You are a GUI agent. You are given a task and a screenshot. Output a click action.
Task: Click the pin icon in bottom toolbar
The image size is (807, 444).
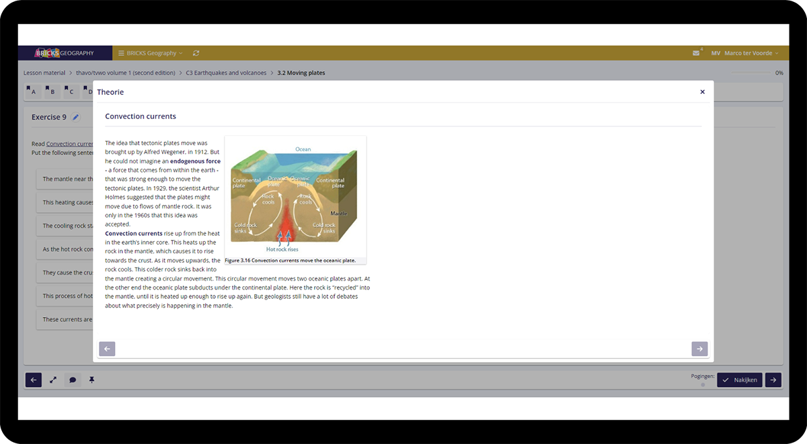(x=92, y=380)
